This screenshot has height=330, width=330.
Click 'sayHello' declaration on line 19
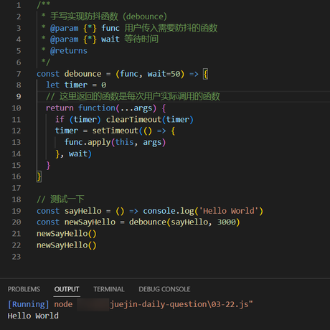[83, 211]
